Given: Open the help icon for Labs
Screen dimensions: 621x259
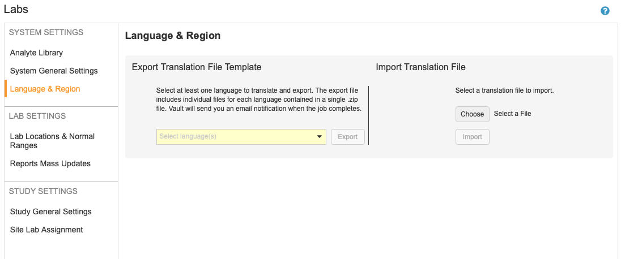Looking at the screenshot, I should tap(605, 11).
